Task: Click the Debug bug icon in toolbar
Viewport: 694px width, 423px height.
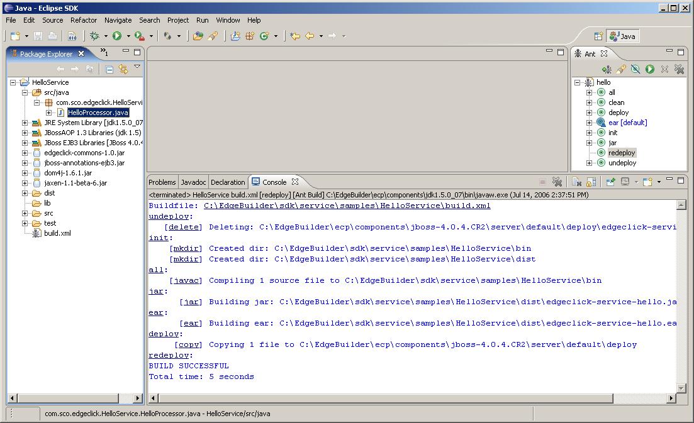Action: [94, 36]
